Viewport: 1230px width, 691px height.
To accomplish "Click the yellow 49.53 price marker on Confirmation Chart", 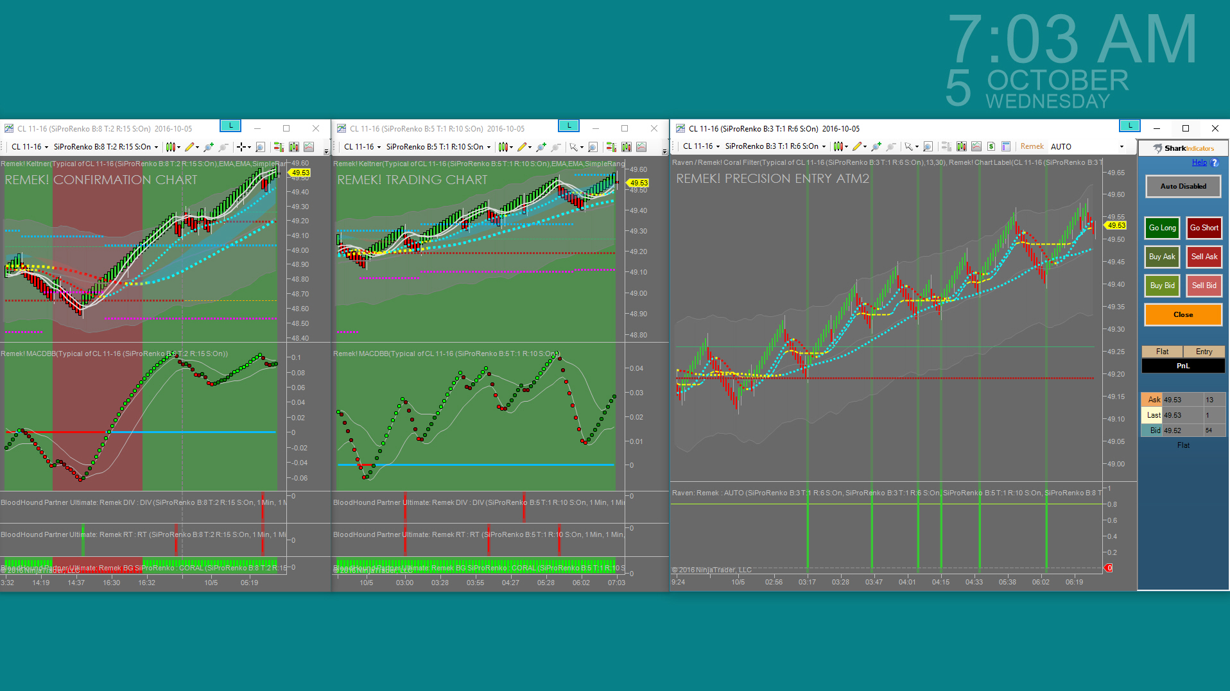I will point(300,173).
